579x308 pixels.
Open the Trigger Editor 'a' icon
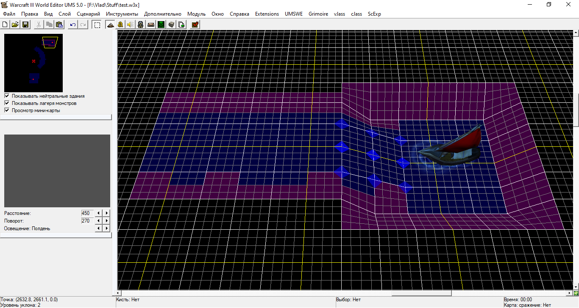click(120, 25)
